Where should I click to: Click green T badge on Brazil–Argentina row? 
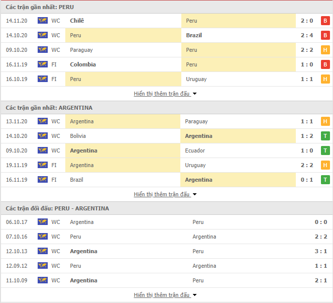[x=325, y=180]
